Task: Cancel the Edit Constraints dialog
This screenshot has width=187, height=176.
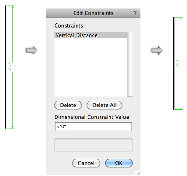Action: click(86, 163)
